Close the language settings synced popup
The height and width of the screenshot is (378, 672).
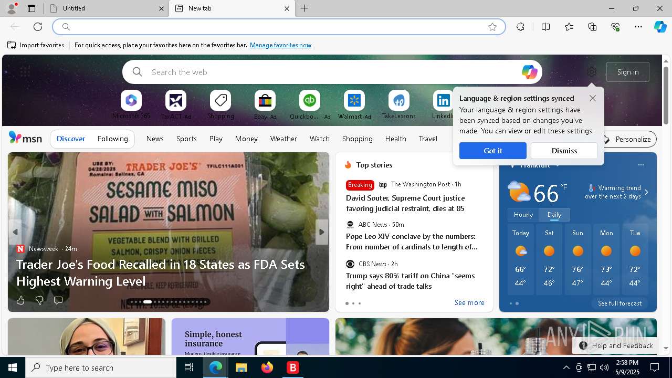pos(593,98)
